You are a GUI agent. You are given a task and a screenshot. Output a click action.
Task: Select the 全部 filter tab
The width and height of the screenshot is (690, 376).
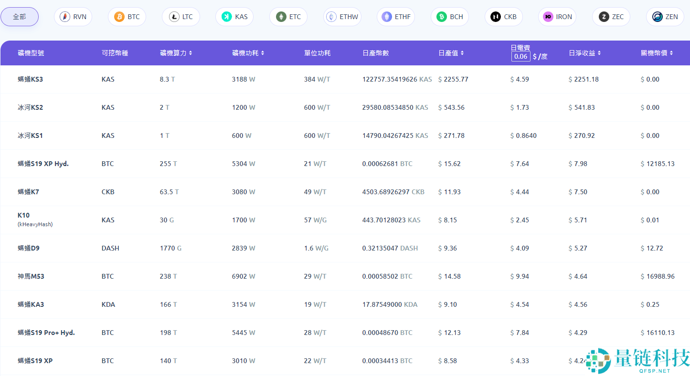click(20, 17)
